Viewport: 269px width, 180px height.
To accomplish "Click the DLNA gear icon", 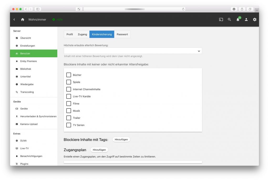I will 17,141.
